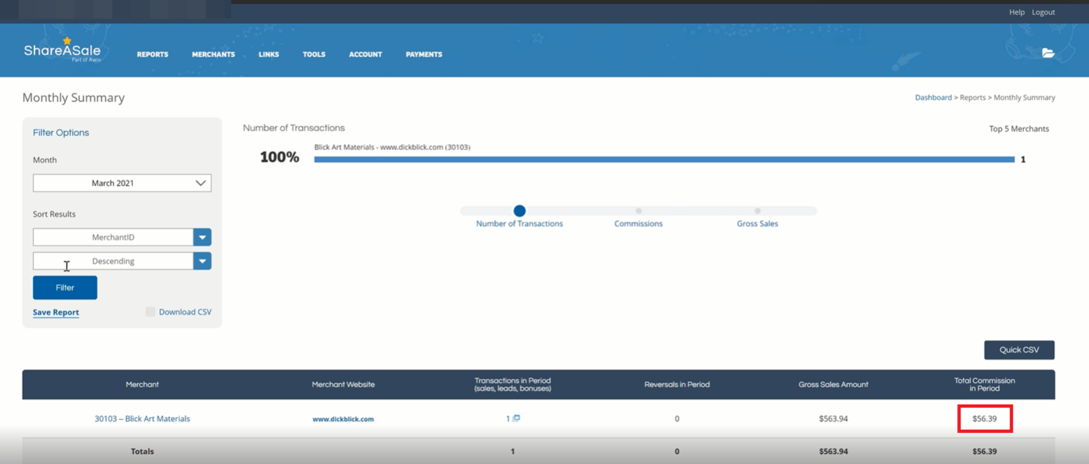Open www.dickblick.com website link
Screen dimensions: 1089x464
[x=343, y=419]
